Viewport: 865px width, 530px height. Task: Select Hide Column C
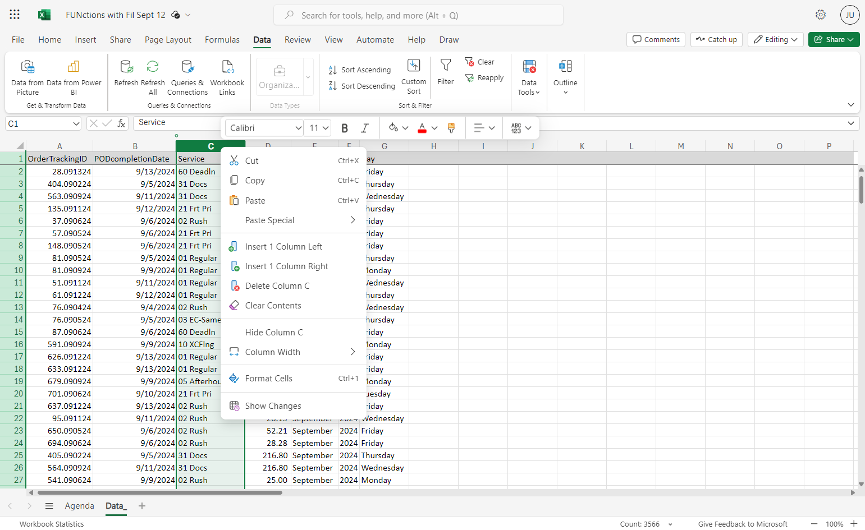click(x=294, y=333)
